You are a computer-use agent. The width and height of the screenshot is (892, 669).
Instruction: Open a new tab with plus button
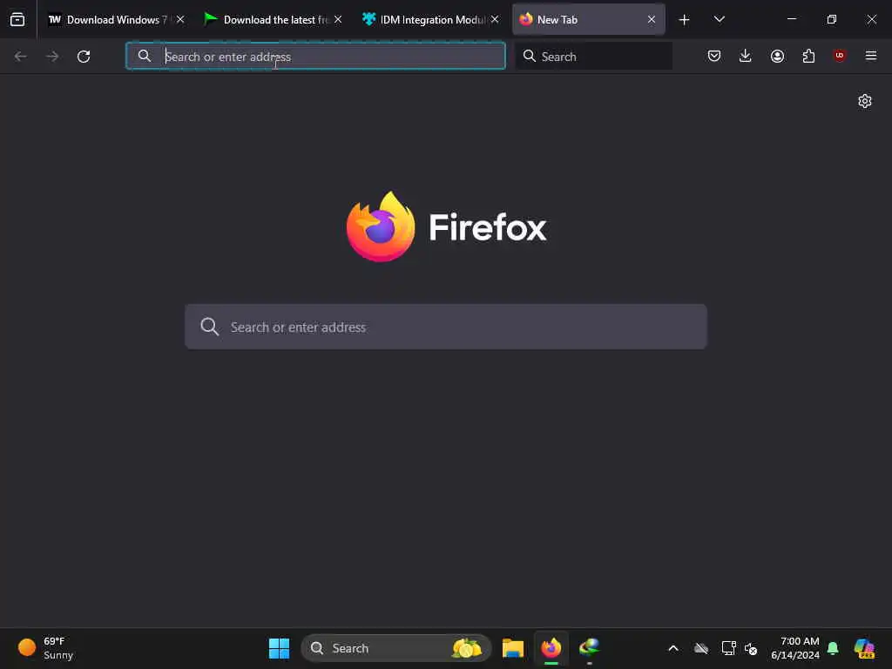(685, 20)
